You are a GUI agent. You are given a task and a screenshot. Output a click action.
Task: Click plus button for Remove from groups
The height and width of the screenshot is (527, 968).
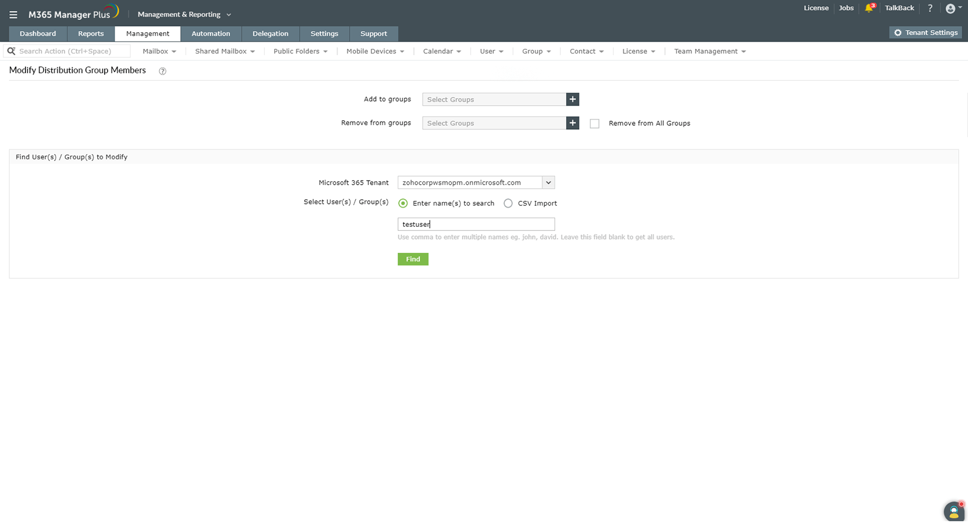click(572, 123)
